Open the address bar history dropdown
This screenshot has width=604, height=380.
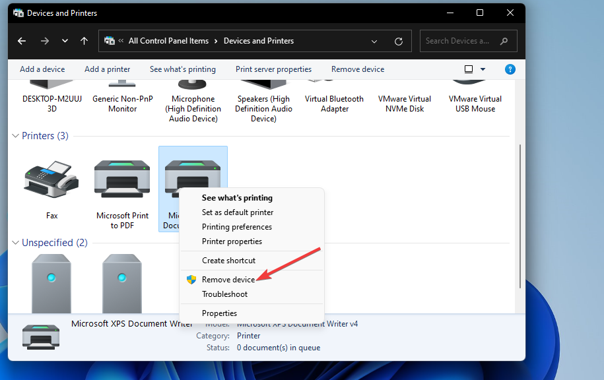click(374, 40)
